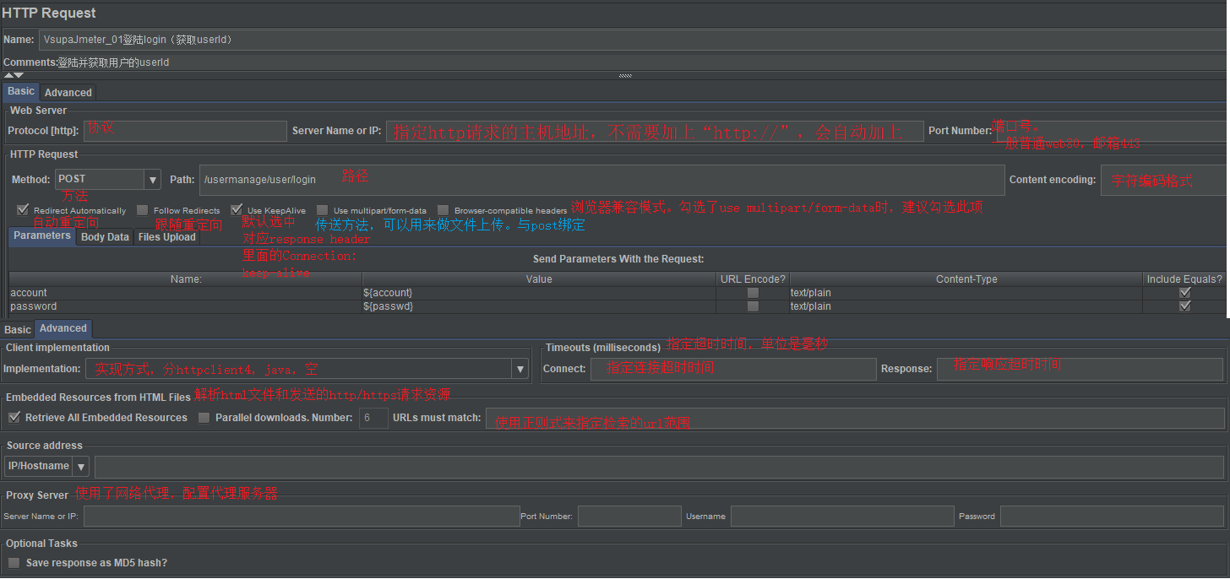Click the Path field /usermanage/user/login
This screenshot has height=579, width=1230.
(601, 180)
